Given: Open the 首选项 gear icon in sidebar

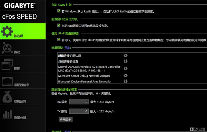Looking at the screenshot, I should pyautogui.click(x=7, y=31).
